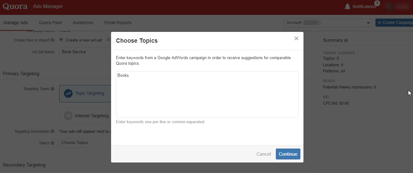The image size is (413, 173).
Task: Click the CPC Bid: $0.00 text
Action: tap(336, 103)
